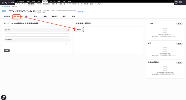Viewport: 186px width, 100px height.
Task: Open the 連絡状況 tab
Action: pyautogui.click(x=54, y=16)
